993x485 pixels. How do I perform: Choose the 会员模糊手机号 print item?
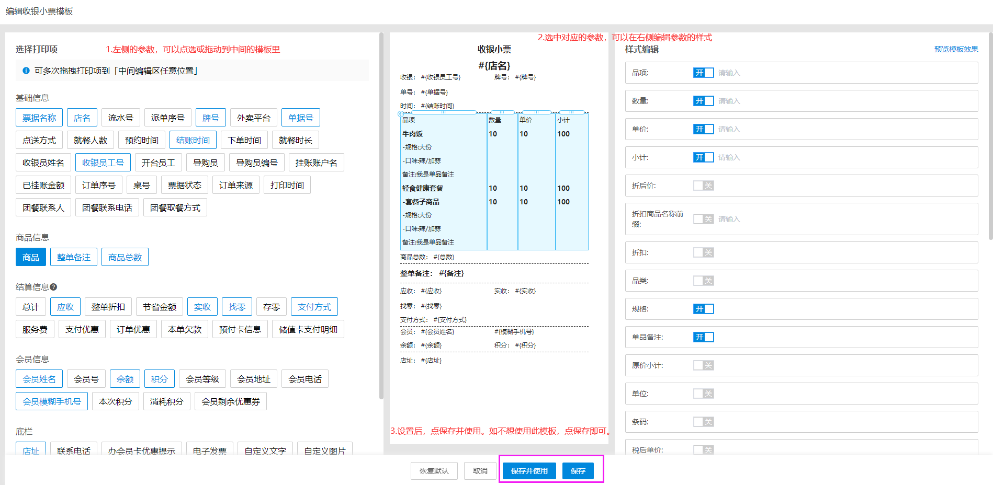(x=52, y=401)
